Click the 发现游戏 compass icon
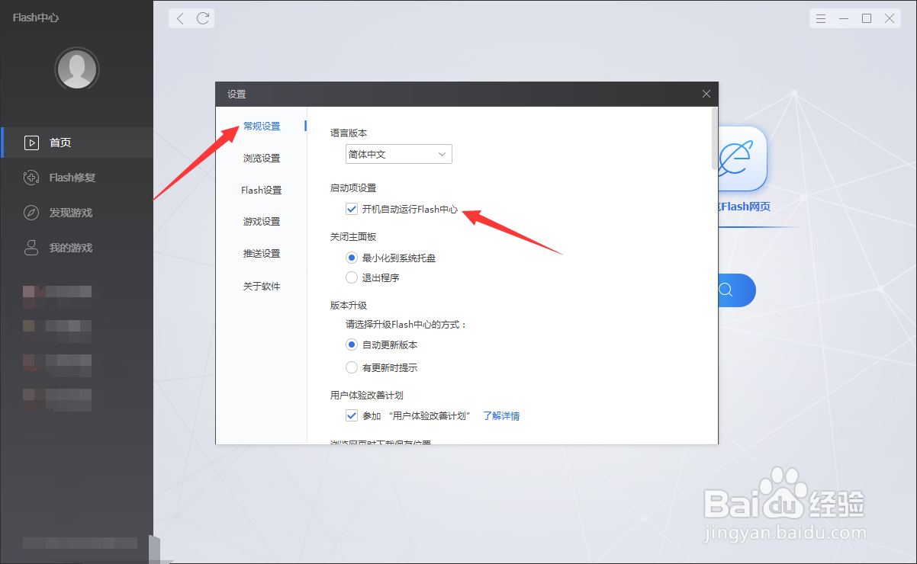917x564 pixels. tap(31, 213)
